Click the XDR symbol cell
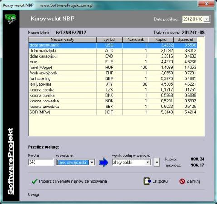 (x=109, y=112)
